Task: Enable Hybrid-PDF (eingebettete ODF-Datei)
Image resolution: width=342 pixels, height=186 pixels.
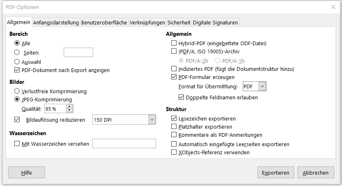Action: [174, 43]
